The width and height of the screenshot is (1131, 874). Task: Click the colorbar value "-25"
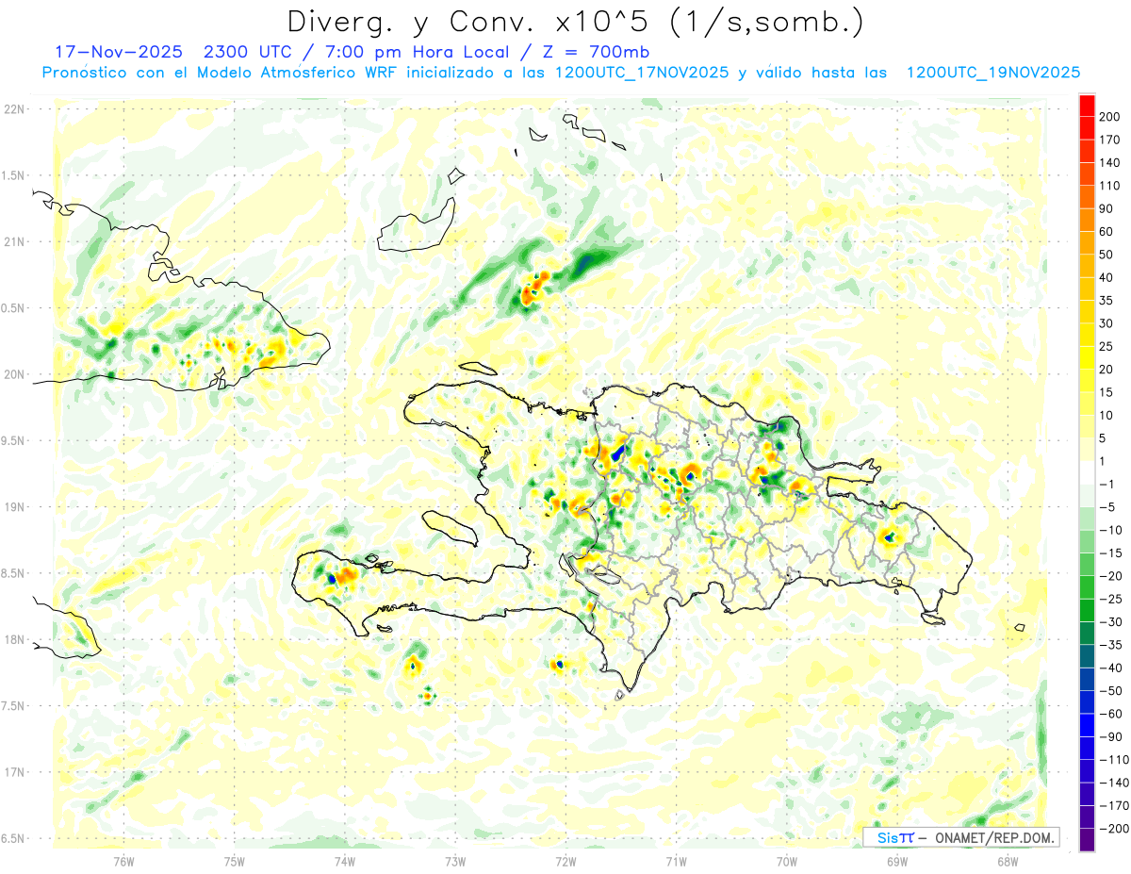(x=1111, y=599)
